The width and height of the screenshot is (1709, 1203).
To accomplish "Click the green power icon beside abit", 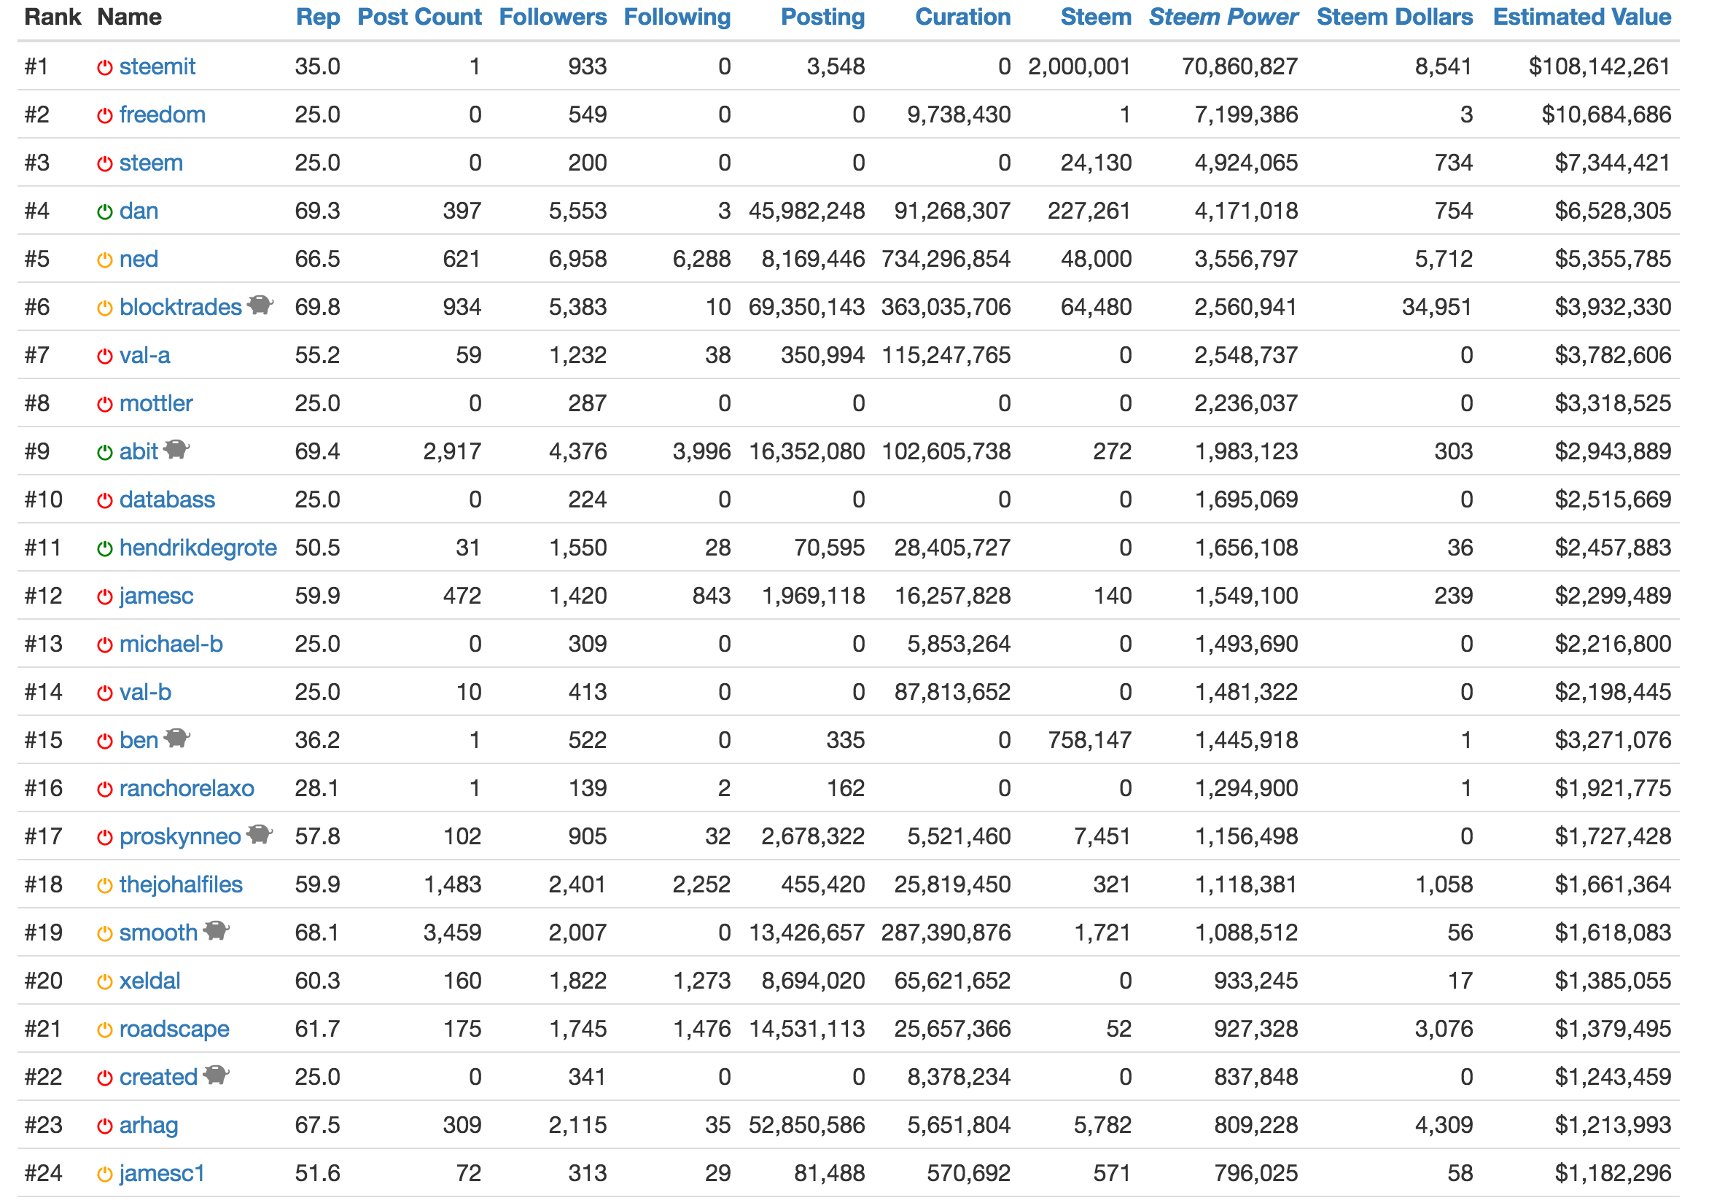I will (x=105, y=453).
